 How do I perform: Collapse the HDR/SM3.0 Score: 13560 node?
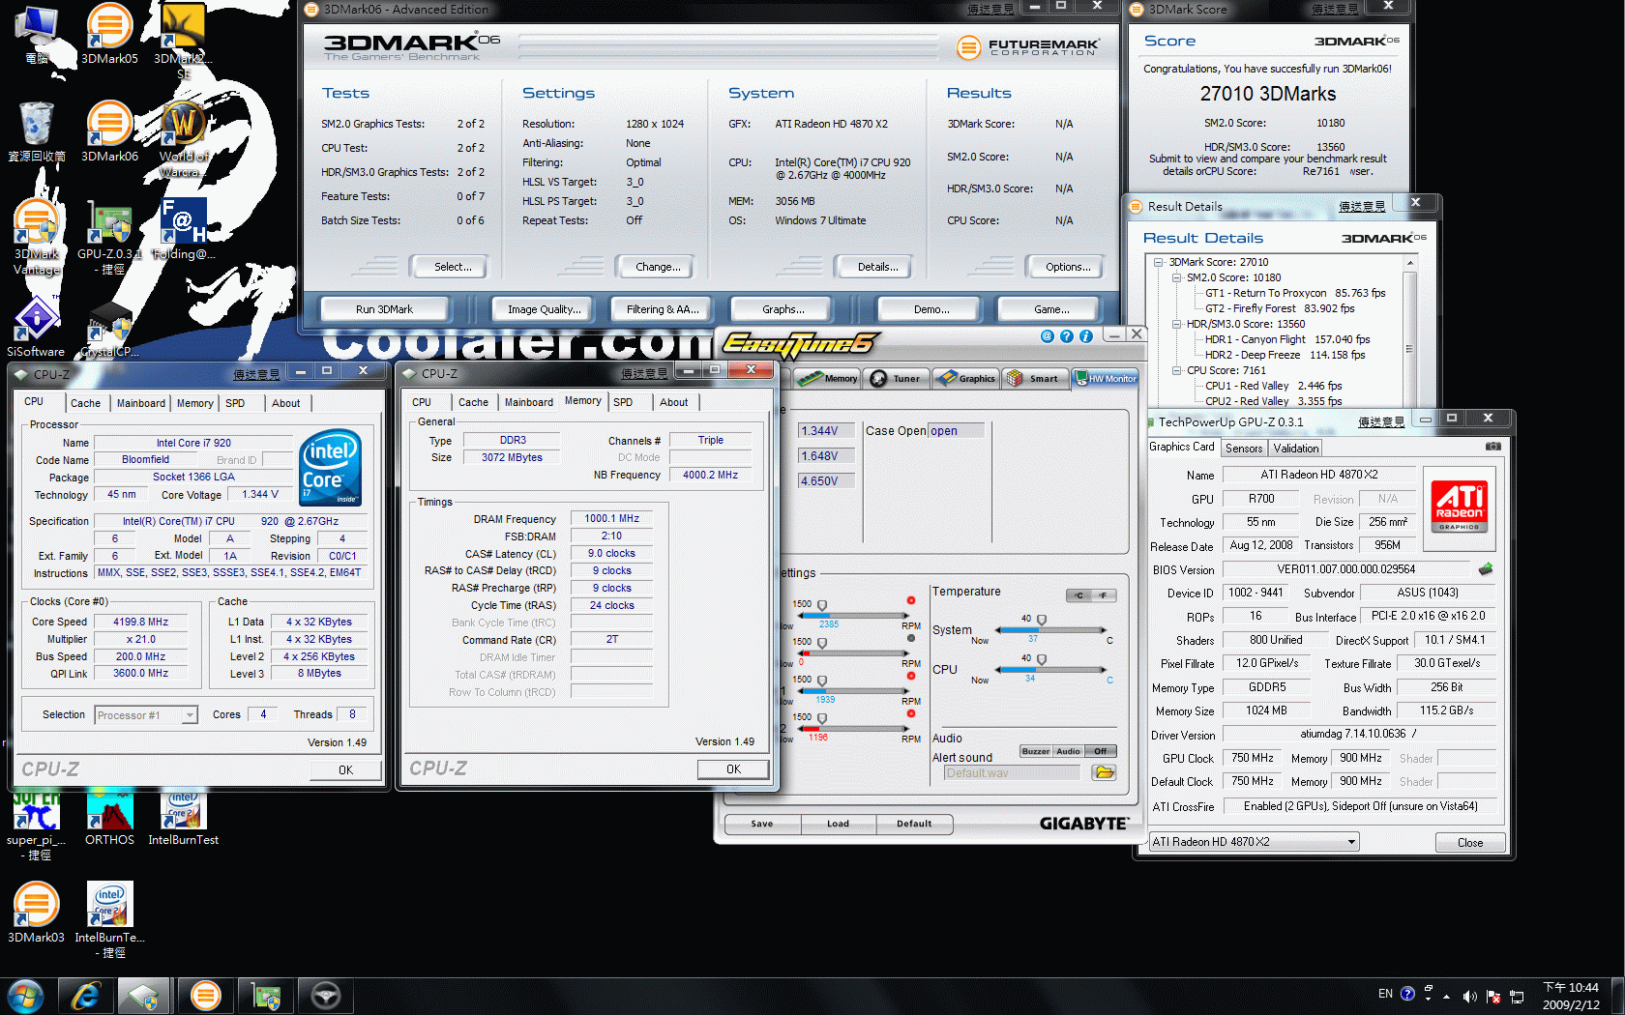click(1176, 324)
